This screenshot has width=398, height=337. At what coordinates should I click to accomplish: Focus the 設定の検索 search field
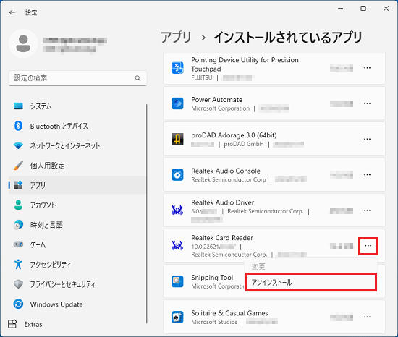tap(77, 78)
